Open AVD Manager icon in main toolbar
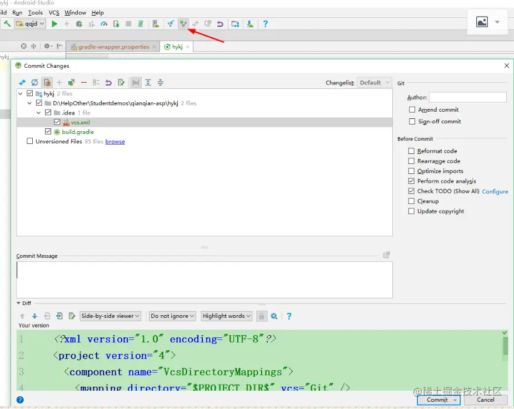 (156, 24)
